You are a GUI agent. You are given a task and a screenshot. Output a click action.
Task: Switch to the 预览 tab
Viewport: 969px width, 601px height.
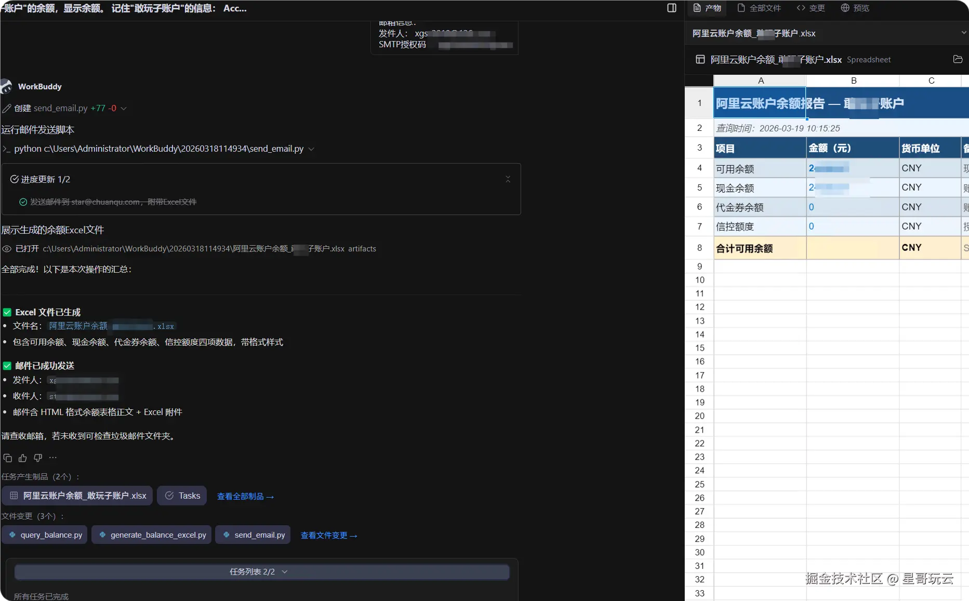click(855, 8)
